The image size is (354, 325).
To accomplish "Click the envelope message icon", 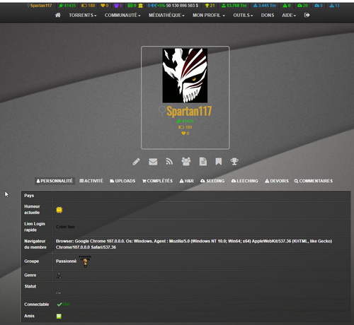I will (x=153, y=162).
